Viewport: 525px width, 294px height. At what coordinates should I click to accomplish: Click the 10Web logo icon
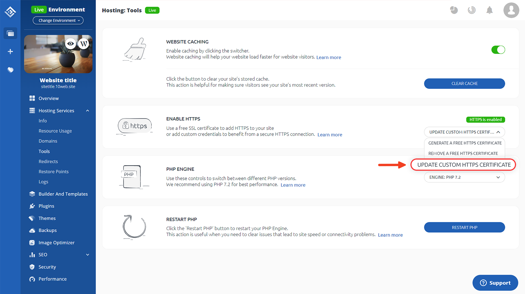pos(10,12)
